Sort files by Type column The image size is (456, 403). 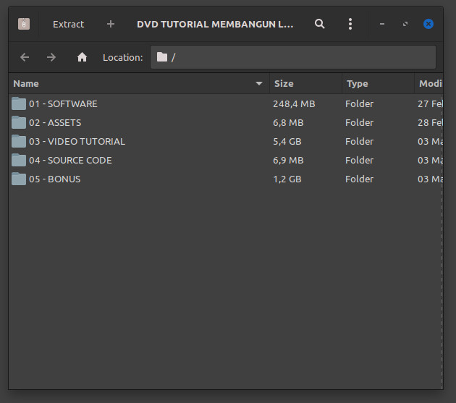pyautogui.click(x=376, y=84)
